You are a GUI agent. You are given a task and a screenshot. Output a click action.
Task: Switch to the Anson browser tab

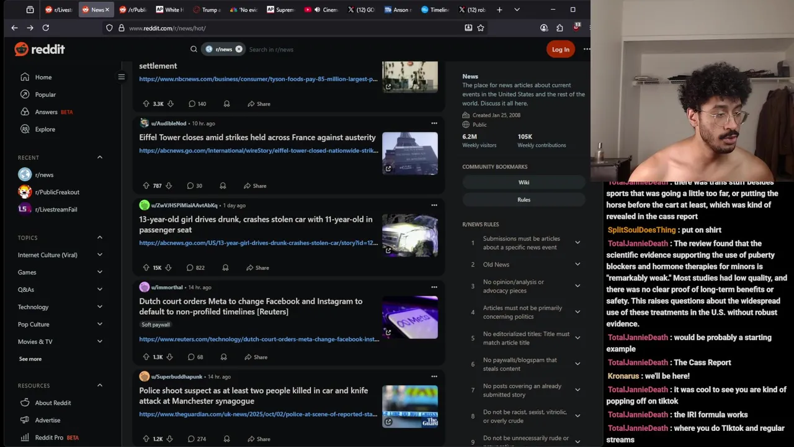point(397,9)
